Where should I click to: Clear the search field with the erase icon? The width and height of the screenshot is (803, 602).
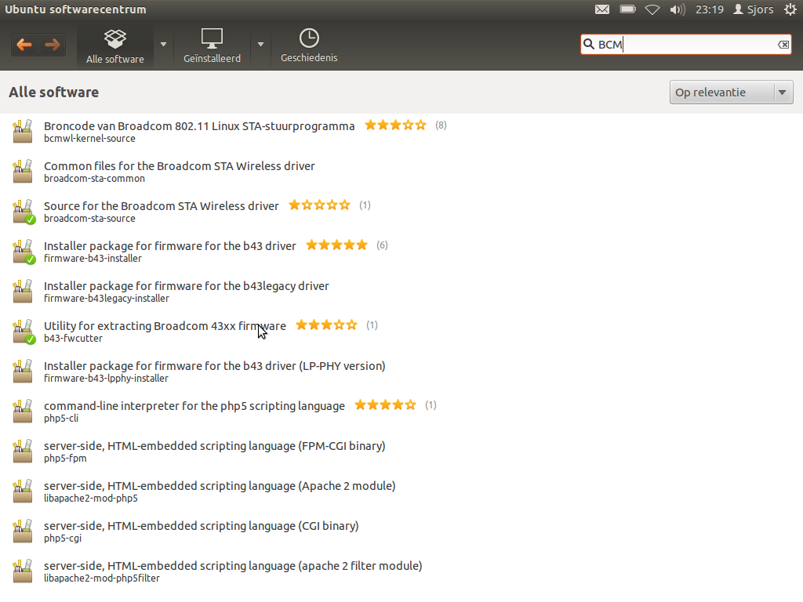(783, 45)
